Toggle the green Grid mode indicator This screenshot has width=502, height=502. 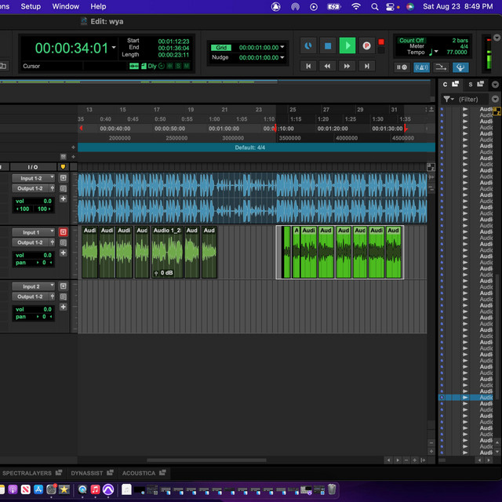[x=221, y=47]
